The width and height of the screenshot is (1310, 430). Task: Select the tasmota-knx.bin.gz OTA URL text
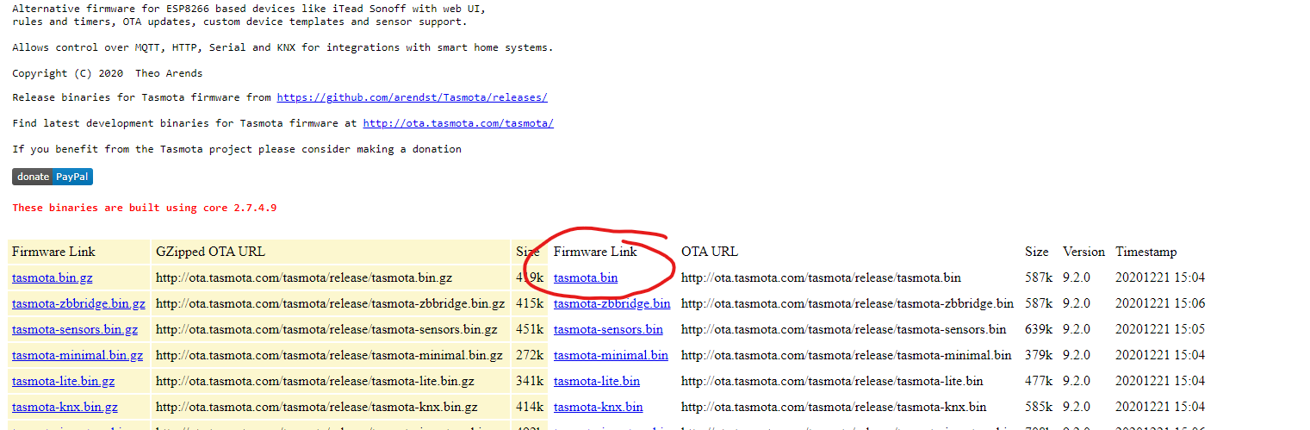pos(316,407)
